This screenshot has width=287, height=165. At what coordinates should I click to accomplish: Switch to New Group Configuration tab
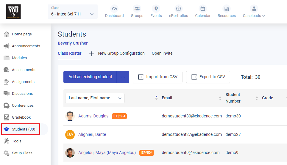tap(121, 53)
